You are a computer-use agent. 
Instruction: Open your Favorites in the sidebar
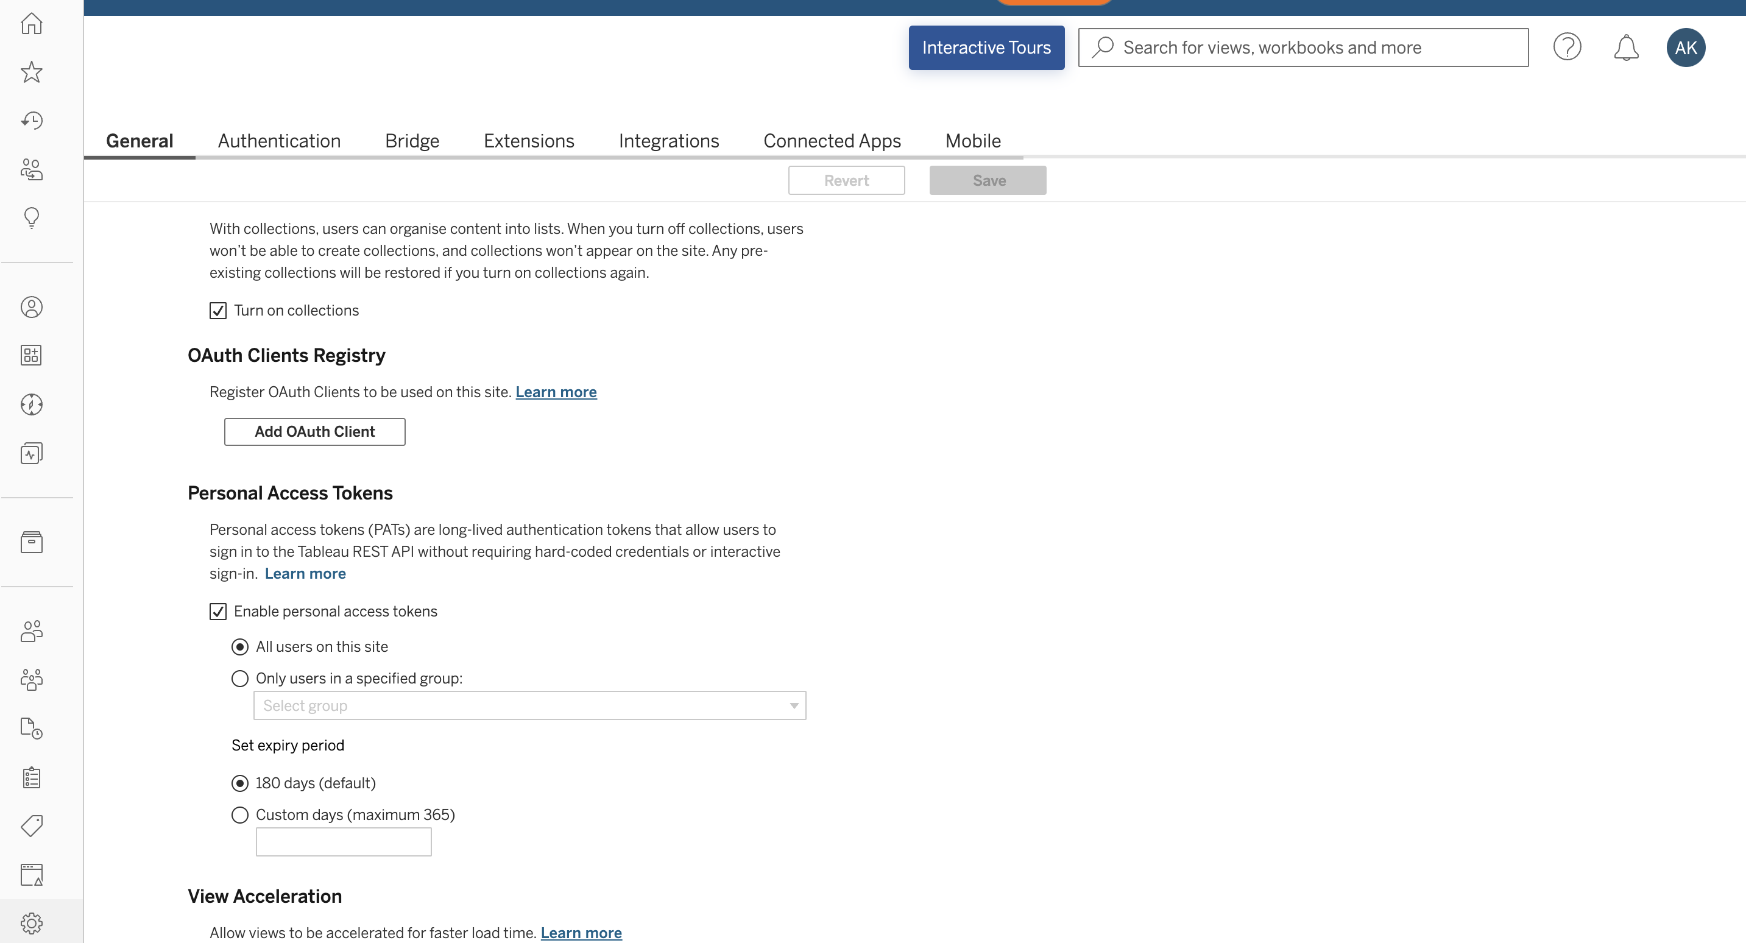point(32,72)
